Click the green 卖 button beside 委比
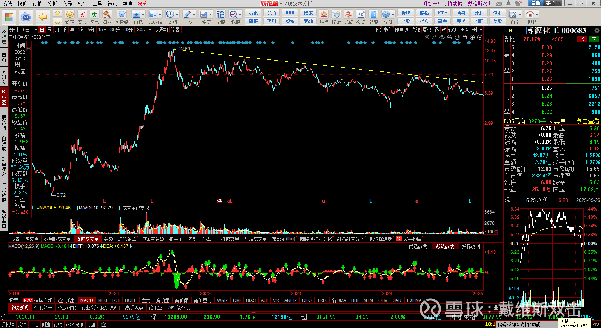This screenshot has width=601, height=329. (594, 39)
